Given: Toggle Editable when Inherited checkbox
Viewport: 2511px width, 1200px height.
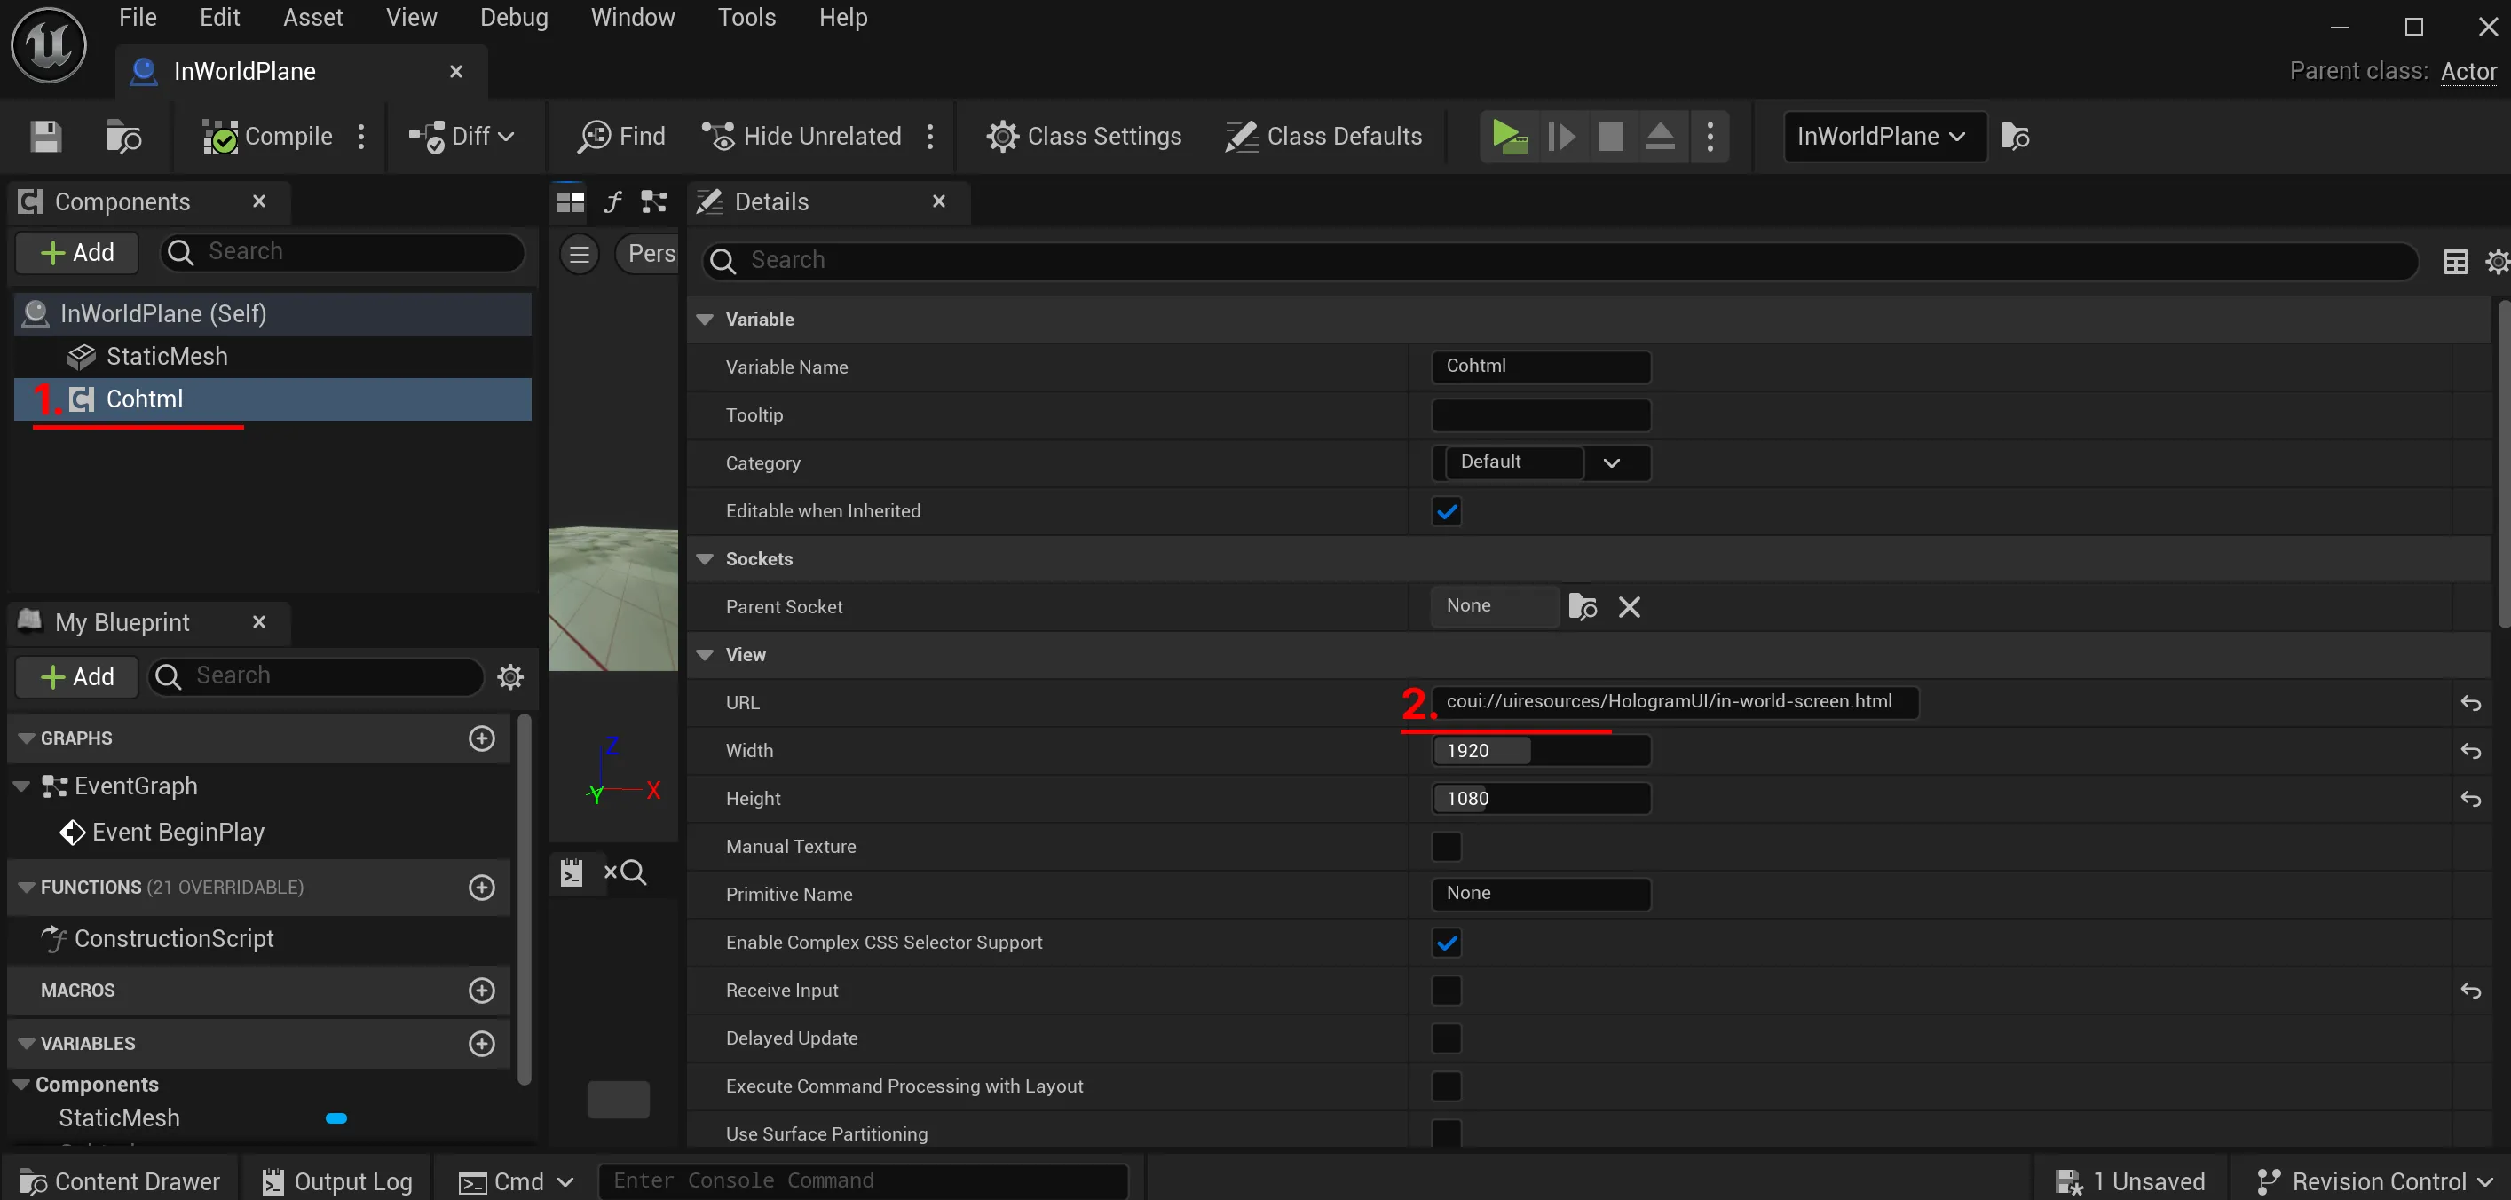Looking at the screenshot, I should pos(1447,511).
